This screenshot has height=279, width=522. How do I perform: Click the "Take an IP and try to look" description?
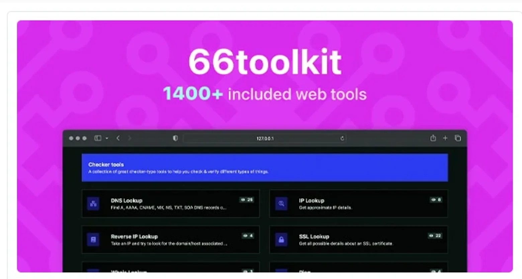point(169,244)
